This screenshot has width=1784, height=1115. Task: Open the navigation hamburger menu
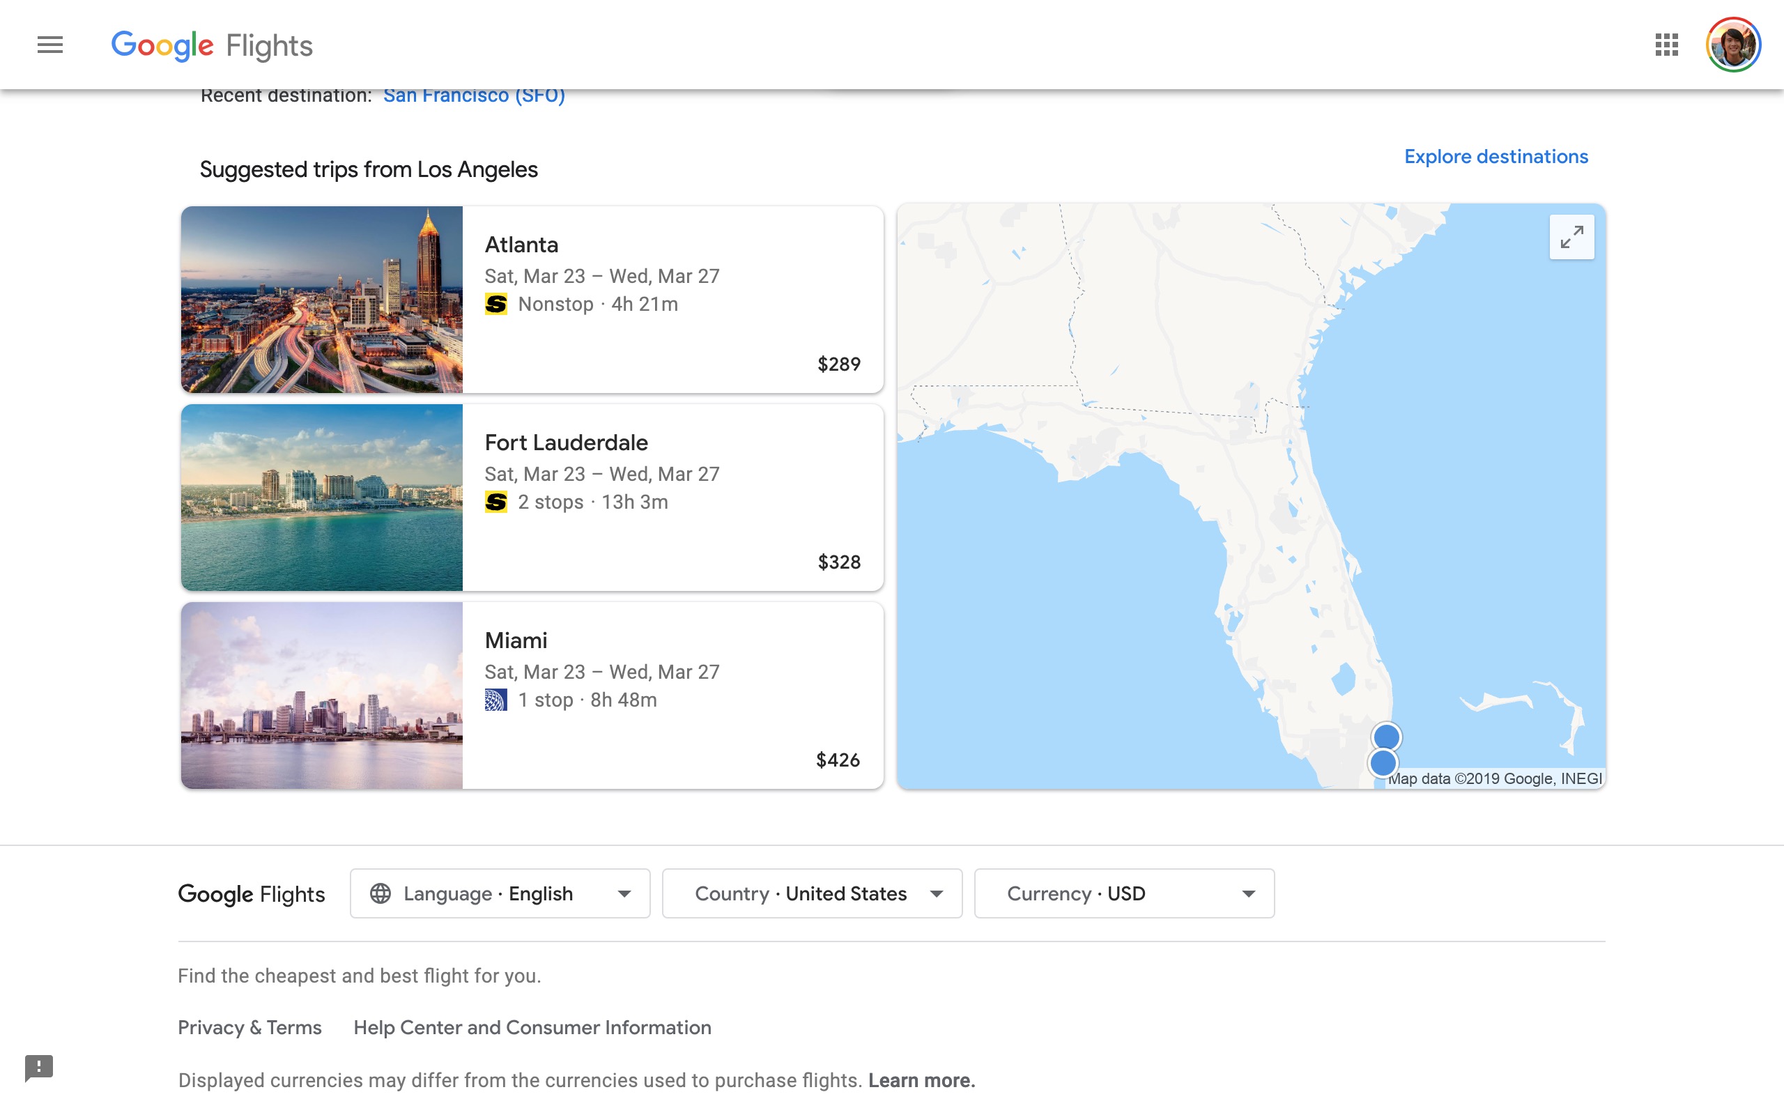coord(49,44)
